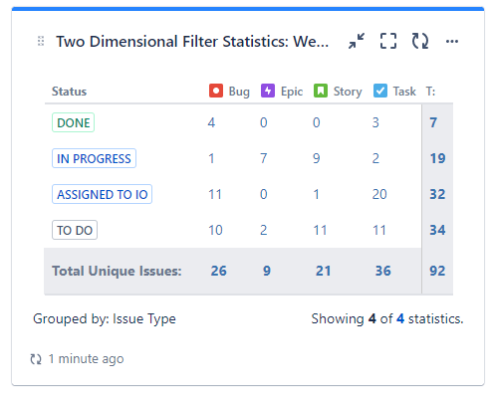This screenshot has height=394, width=492.
Task: Open the 20 Task issues in ASSIGNED TO IO
Action: click(x=379, y=194)
